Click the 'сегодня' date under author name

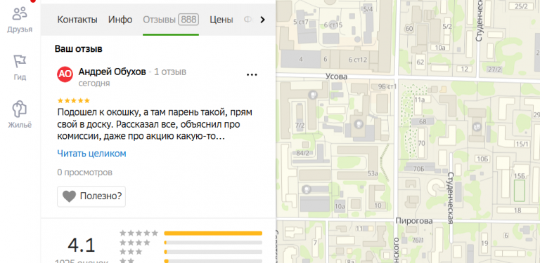[94, 83]
